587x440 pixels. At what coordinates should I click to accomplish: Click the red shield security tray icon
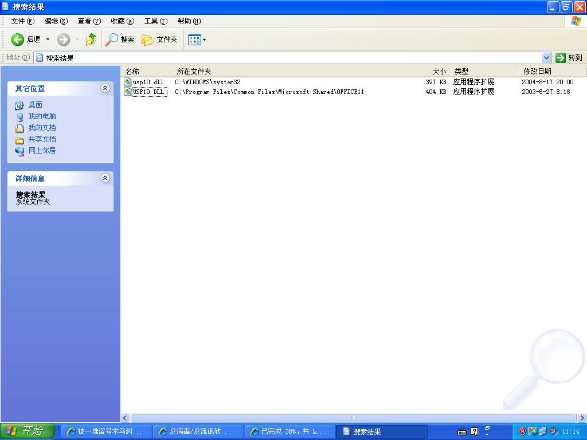[x=522, y=431]
